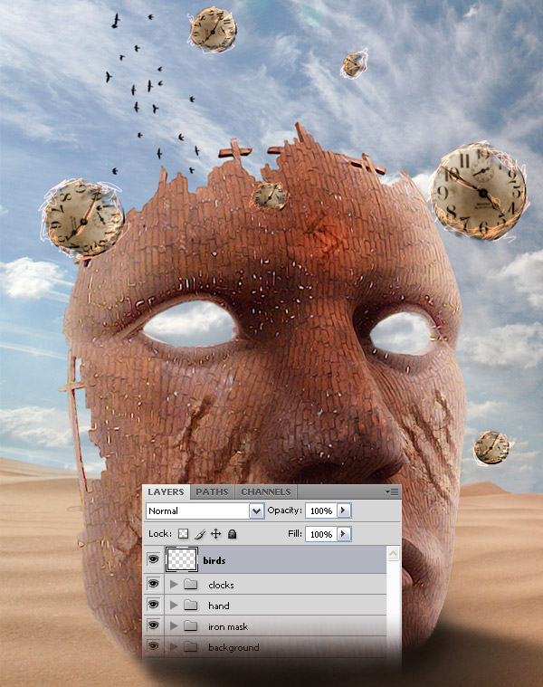Screen dimensions: 543x687
Task: Expand the hand group triangle
Action: [x=174, y=605]
